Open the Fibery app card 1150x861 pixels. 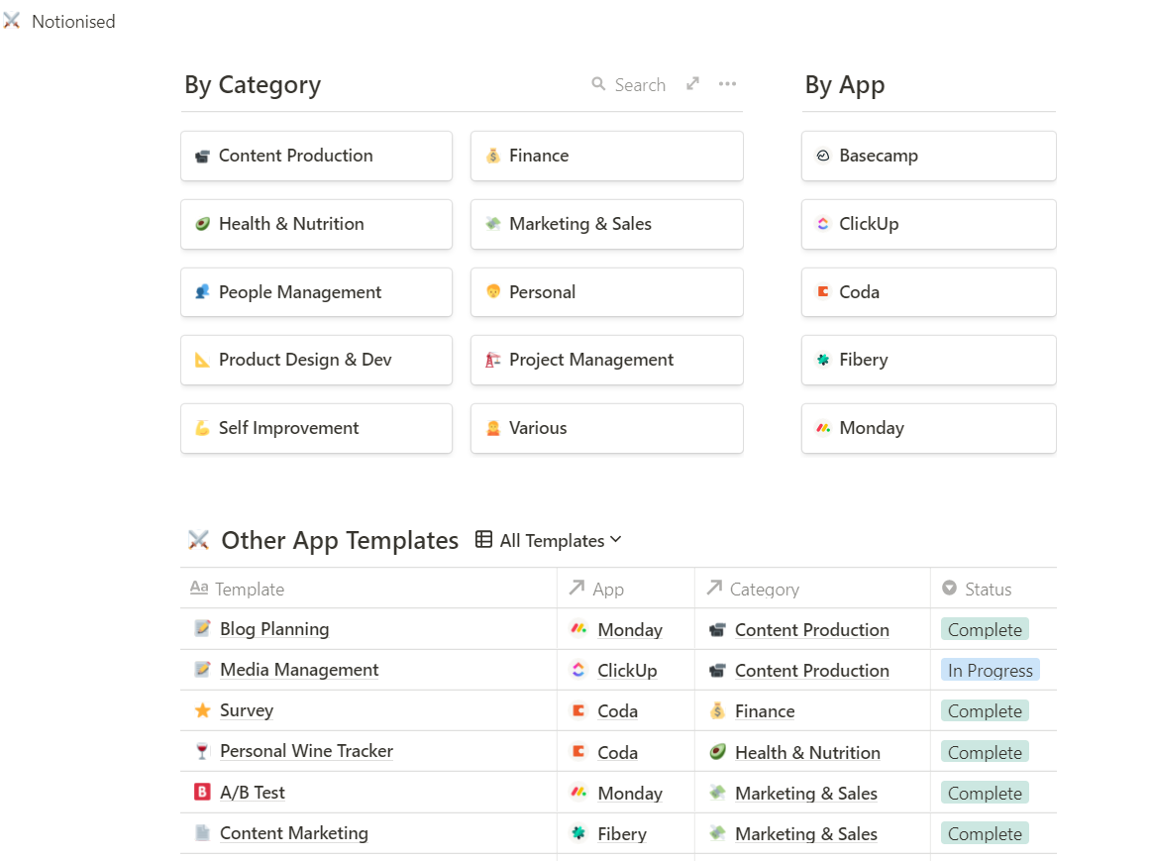pyautogui.click(x=928, y=360)
